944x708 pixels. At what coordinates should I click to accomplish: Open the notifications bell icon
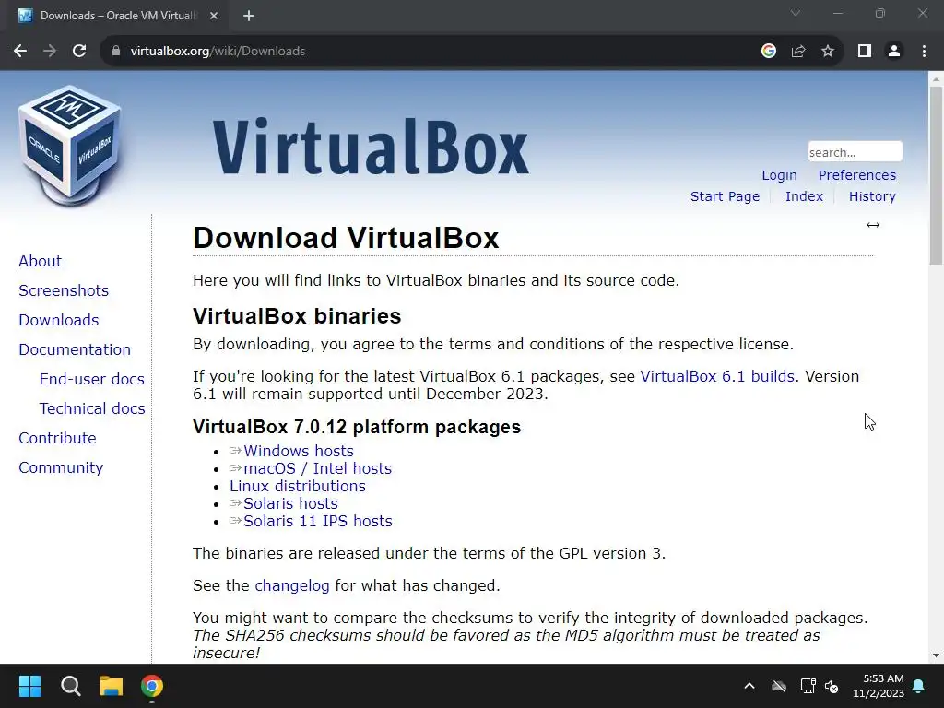coord(919,686)
